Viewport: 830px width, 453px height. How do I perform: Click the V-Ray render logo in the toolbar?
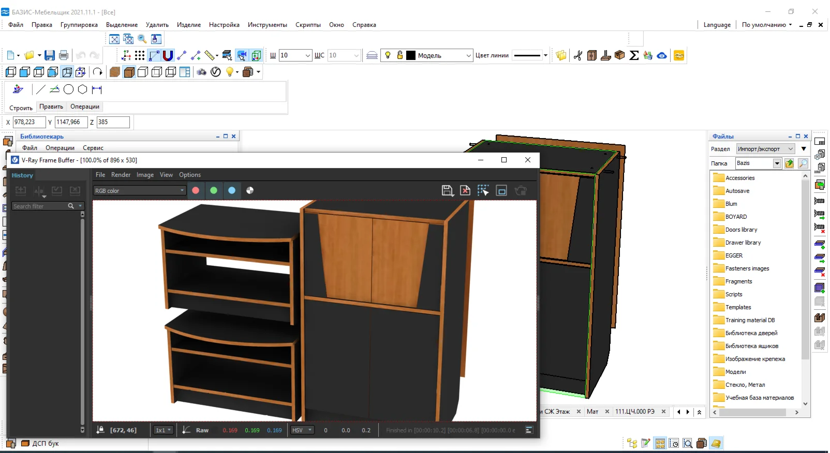[216, 72]
